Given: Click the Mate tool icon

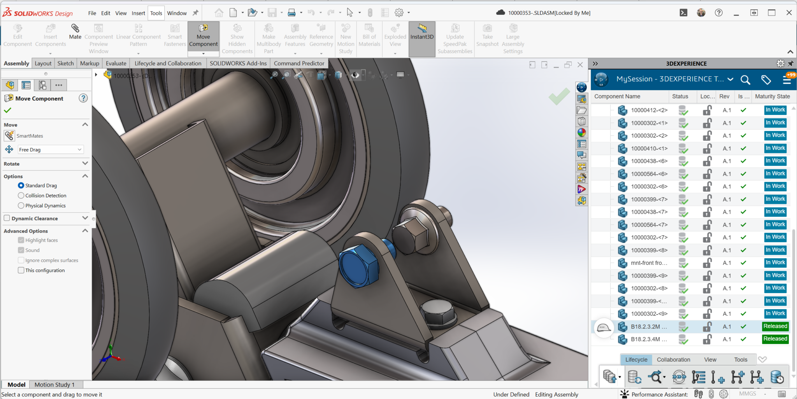Looking at the screenshot, I should [x=75, y=28].
